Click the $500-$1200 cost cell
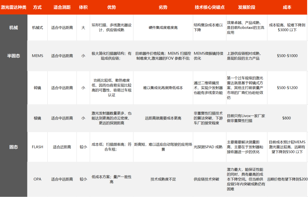This screenshot has width=308, height=197. [x=287, y=88]
